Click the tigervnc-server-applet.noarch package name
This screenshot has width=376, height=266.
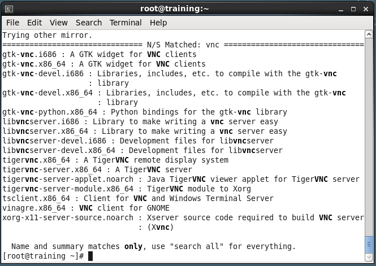pos(68,179)
